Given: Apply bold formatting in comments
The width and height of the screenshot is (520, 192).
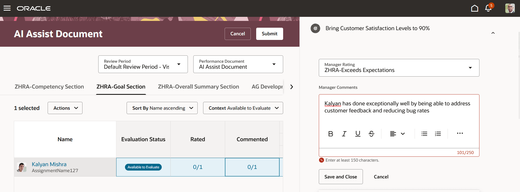Looking at the screenshot, I should point(331,134).
